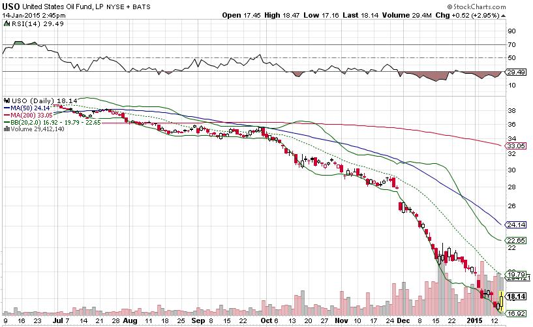Click the 'Oct' month label on date axis
The width and height of the screenshot is (533, 327).
point(266,320)
